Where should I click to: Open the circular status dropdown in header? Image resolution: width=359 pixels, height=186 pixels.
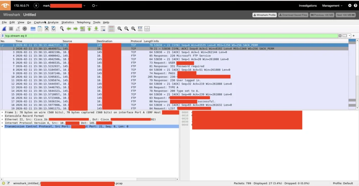pos(95,6)
